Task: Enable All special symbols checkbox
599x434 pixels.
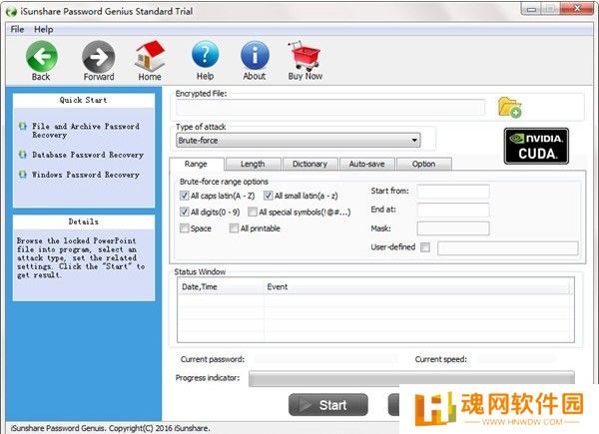Action: pos(253,212)
